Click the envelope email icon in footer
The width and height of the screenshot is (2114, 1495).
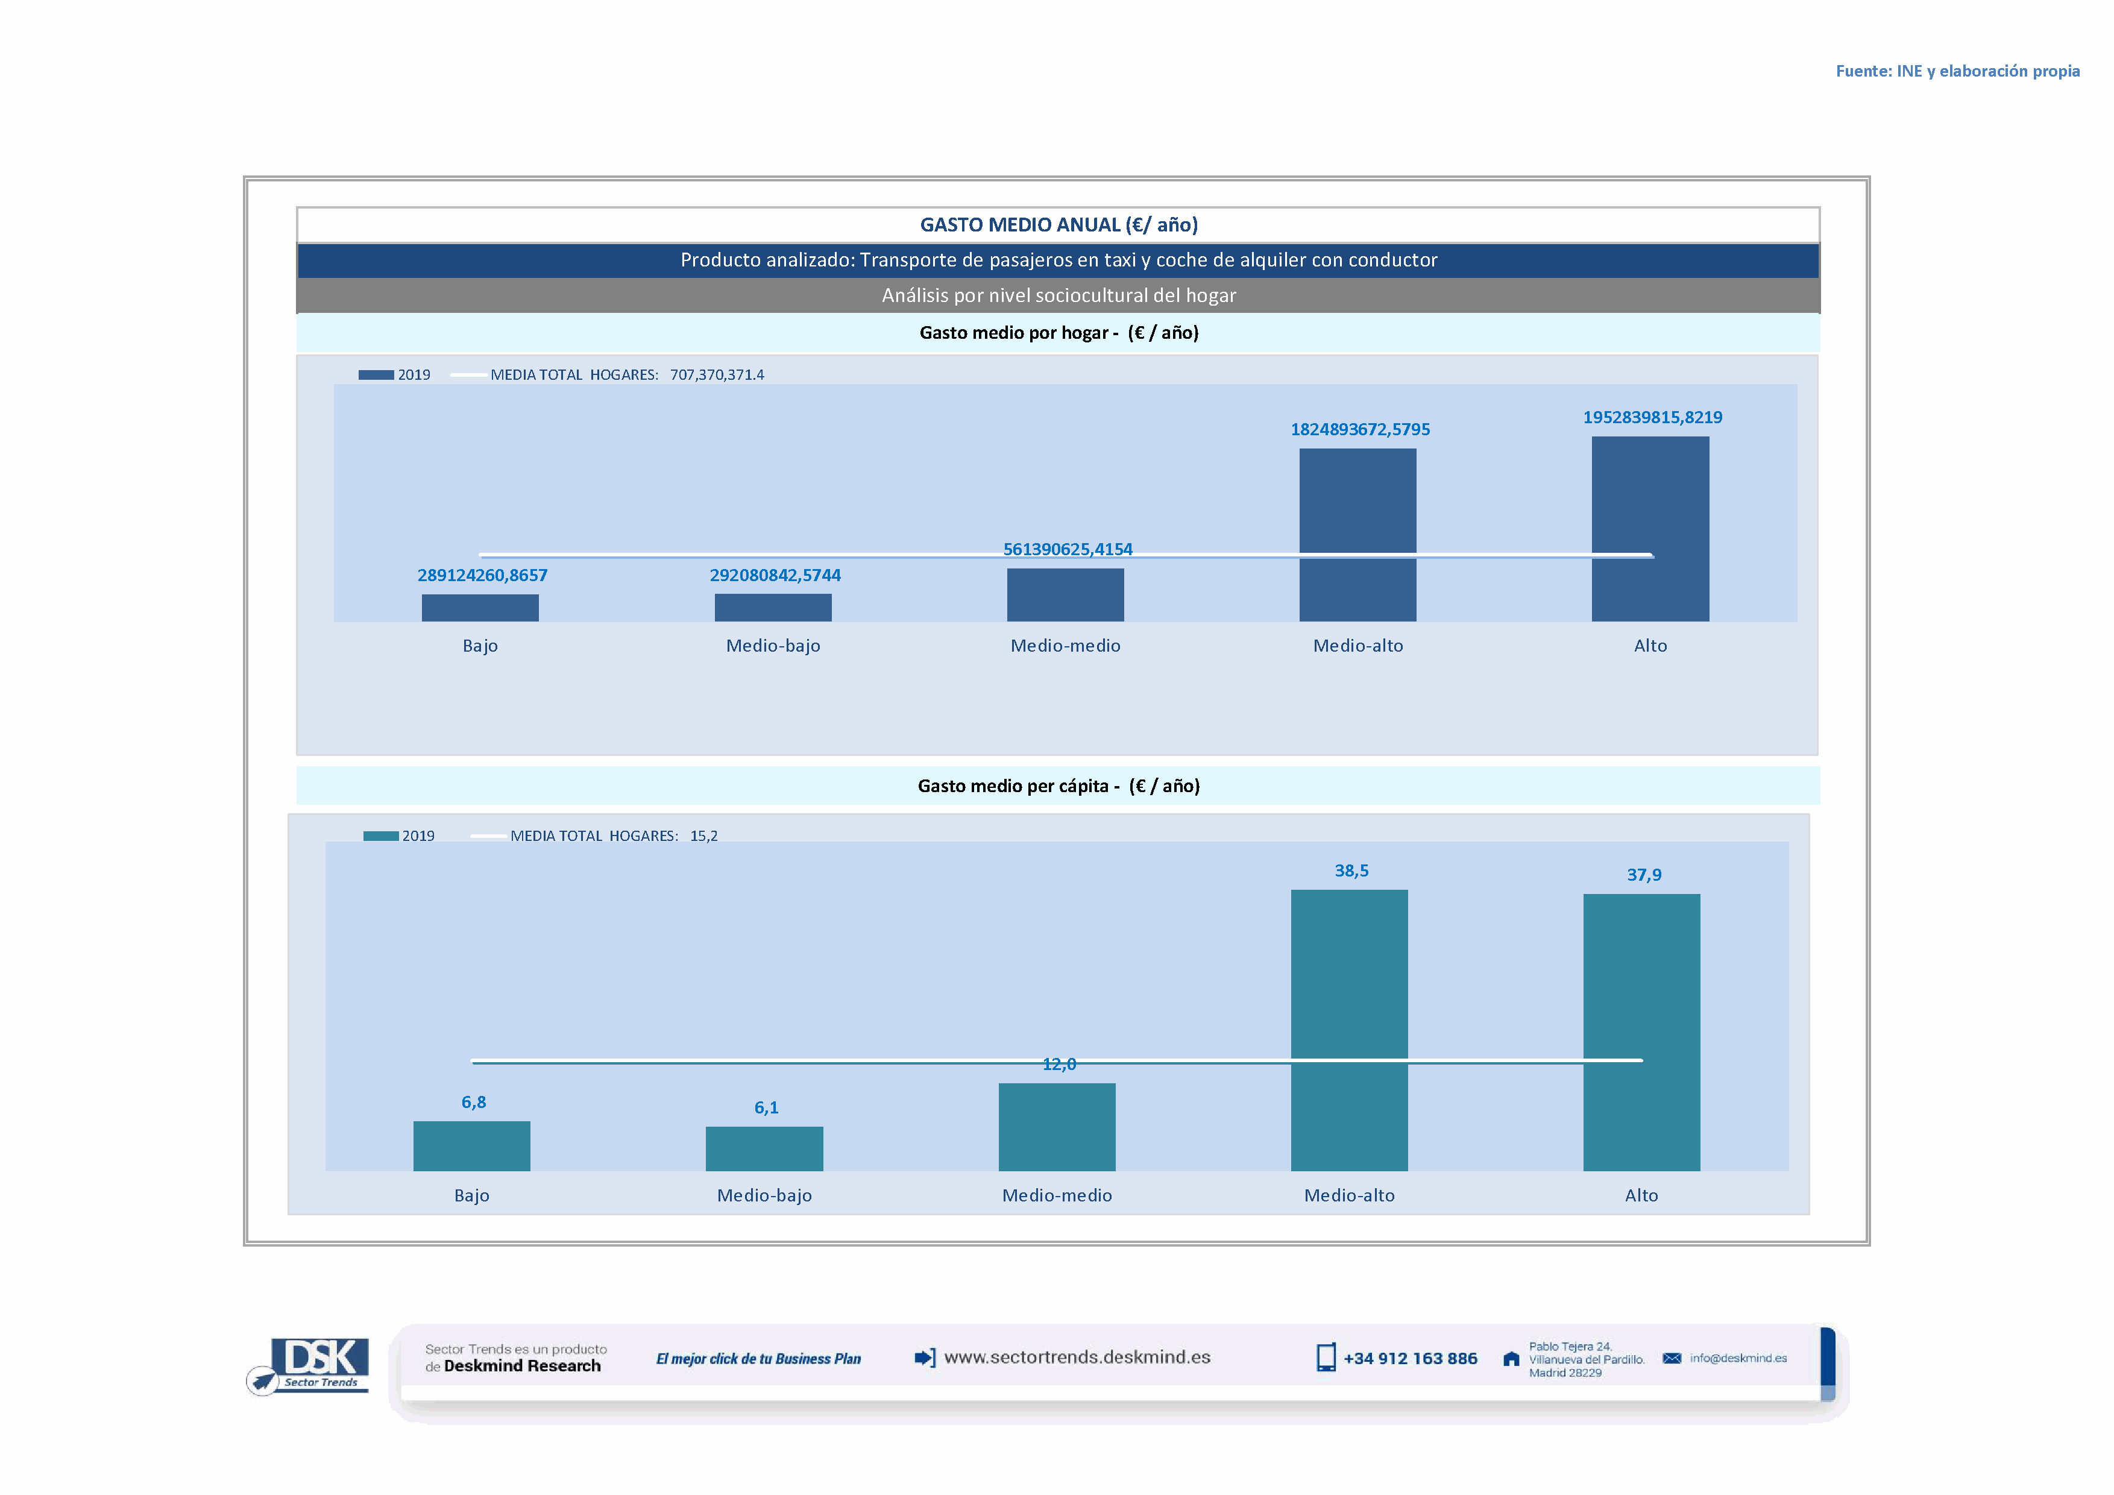pos(1672,1359)
